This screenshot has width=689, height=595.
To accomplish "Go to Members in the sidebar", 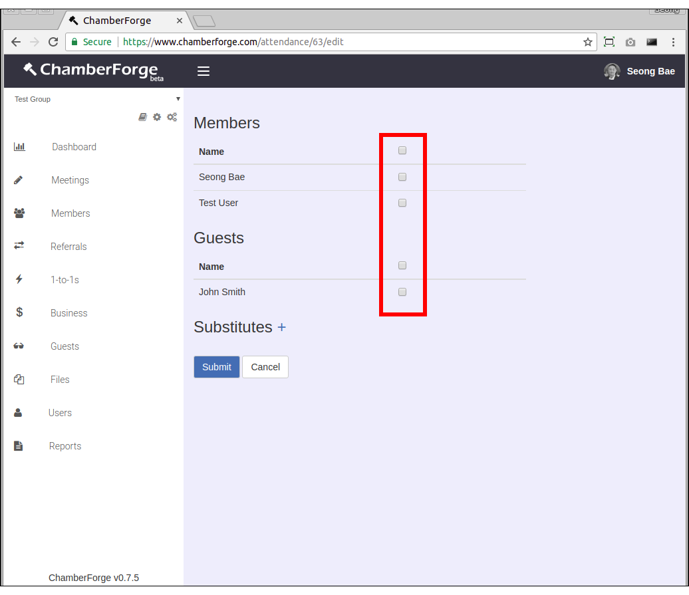I will (x=70, y=213).
